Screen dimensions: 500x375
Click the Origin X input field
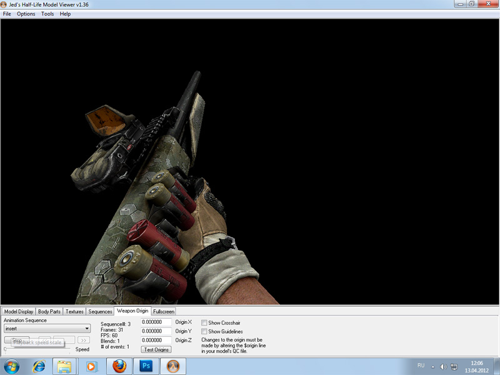(x=157, y=322)
